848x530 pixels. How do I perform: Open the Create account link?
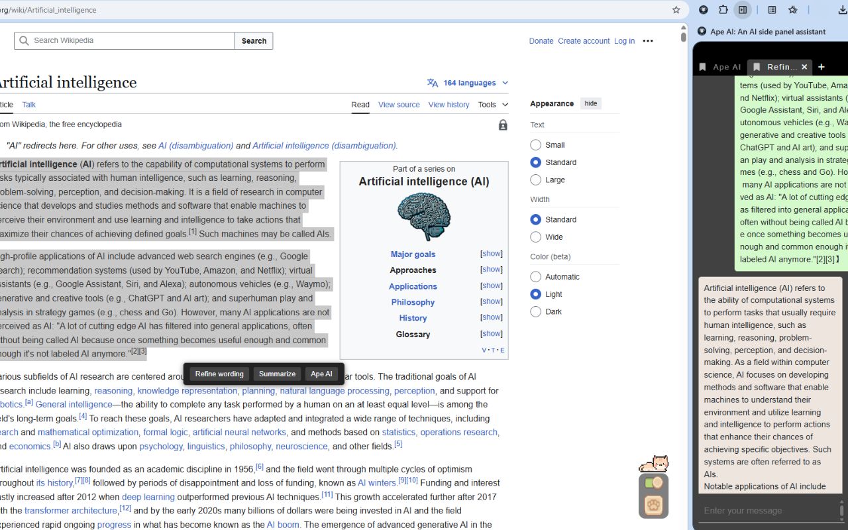584,41
